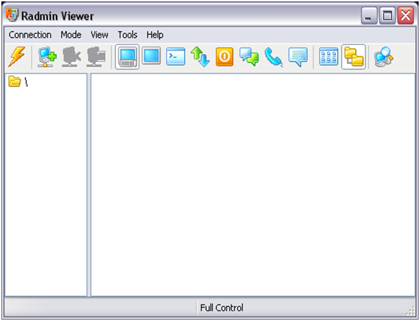This screenshot has width=420, height=321.
Task: Click the lightning bolt Connect To icon
Action: 17,57
